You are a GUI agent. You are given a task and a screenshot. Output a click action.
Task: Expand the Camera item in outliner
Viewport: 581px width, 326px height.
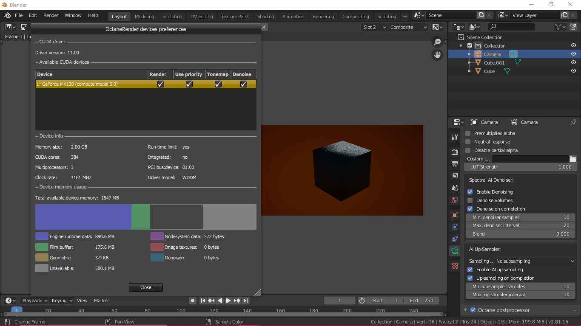coord(470,54)
